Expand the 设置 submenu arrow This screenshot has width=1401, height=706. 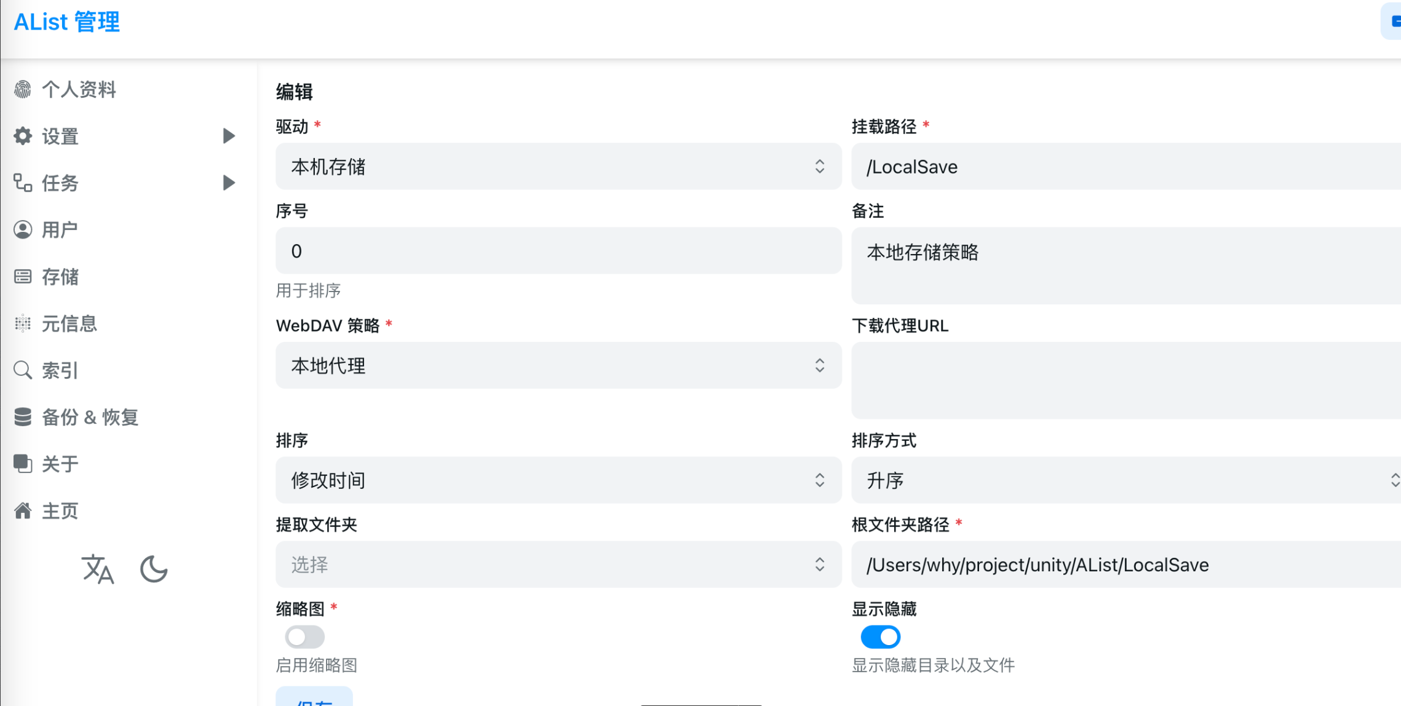click(x=229, y=136)
